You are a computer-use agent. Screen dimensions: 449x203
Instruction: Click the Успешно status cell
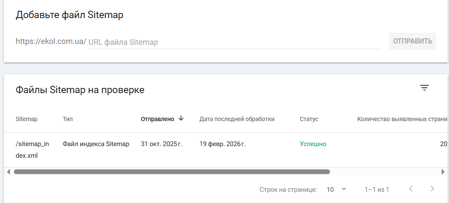tap(313, 144)
